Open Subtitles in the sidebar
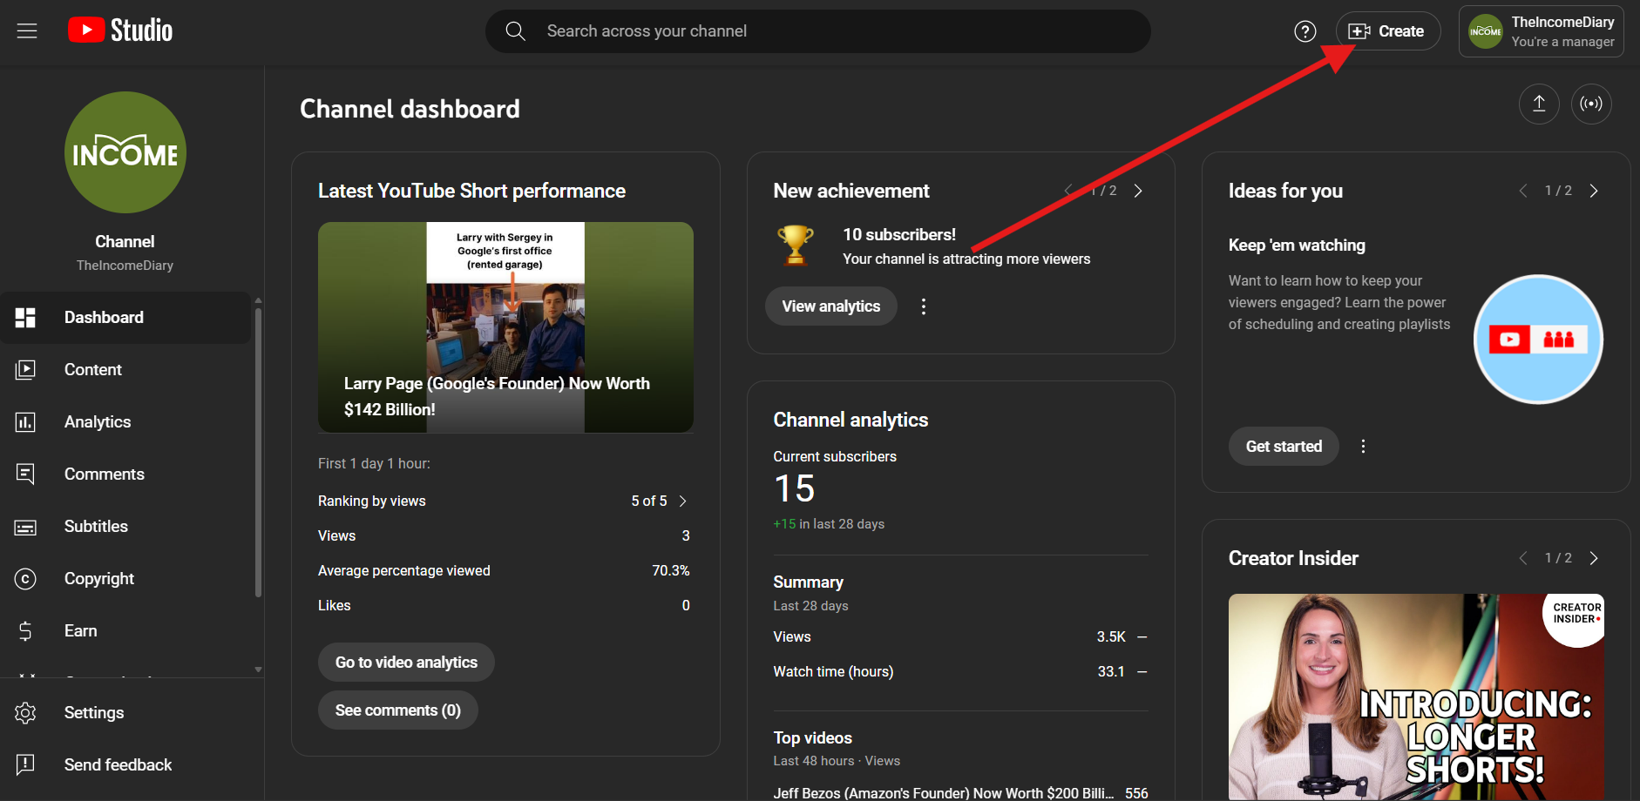The image size is (1640, 801). (x=125, y=527)
